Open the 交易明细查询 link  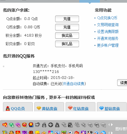tap(108, 25)
